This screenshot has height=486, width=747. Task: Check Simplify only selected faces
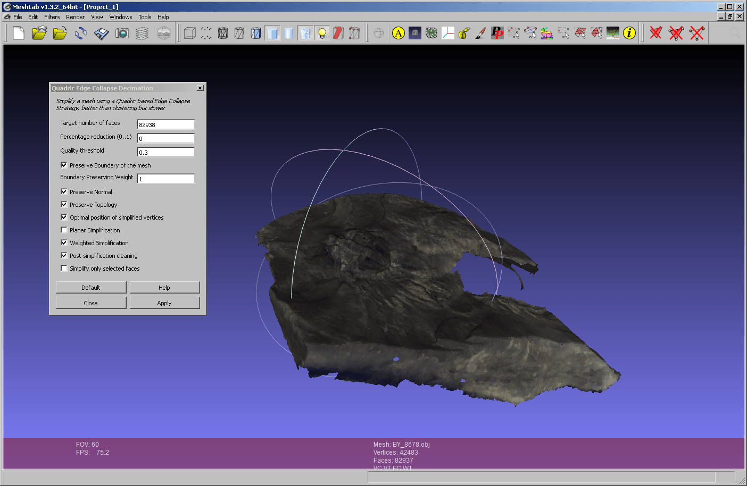click(64, 269)
